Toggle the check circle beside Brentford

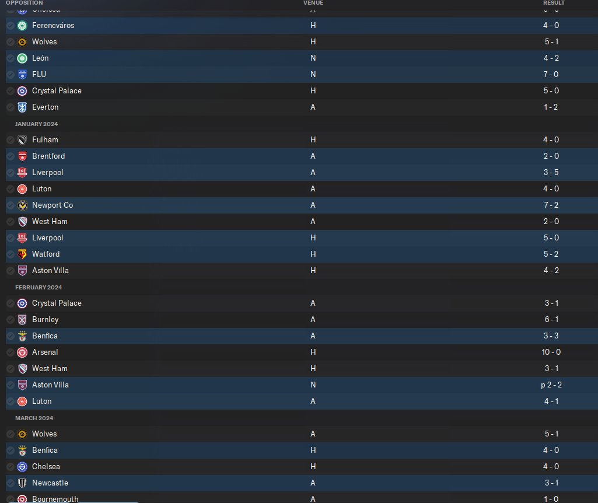pos(10,156)
